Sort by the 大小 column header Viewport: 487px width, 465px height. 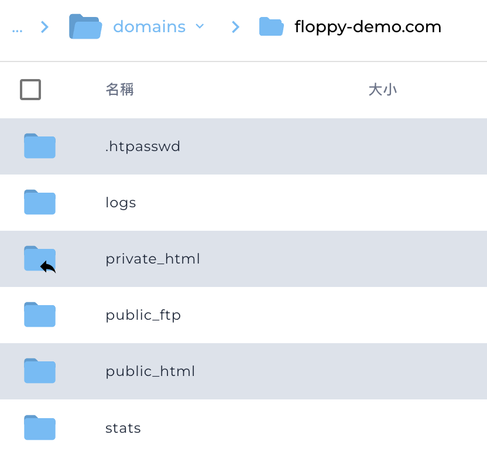tap(382, 90)
